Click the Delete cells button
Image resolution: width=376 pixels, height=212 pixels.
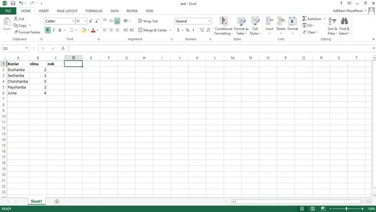(281, 26)
